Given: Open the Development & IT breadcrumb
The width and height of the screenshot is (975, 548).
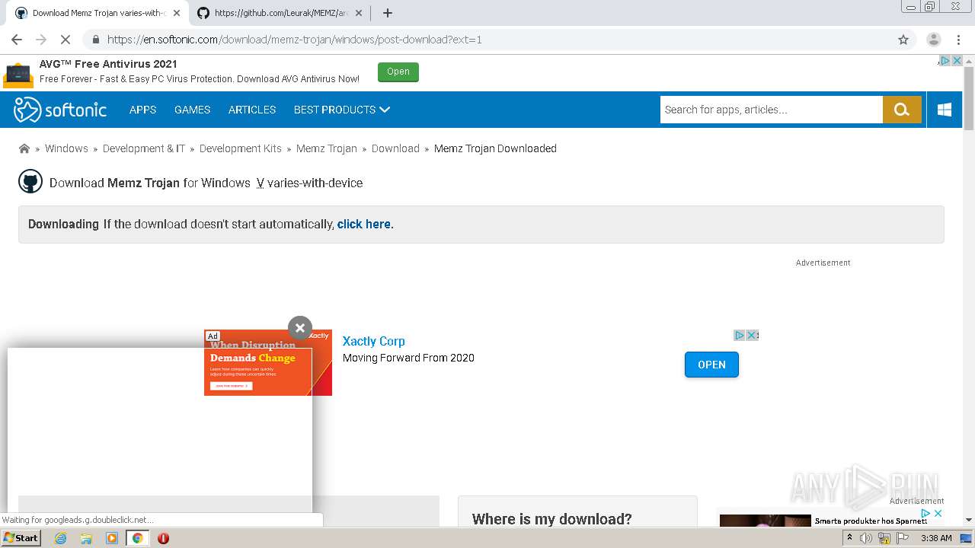Looking at the screenshot, I should (144, 148).
